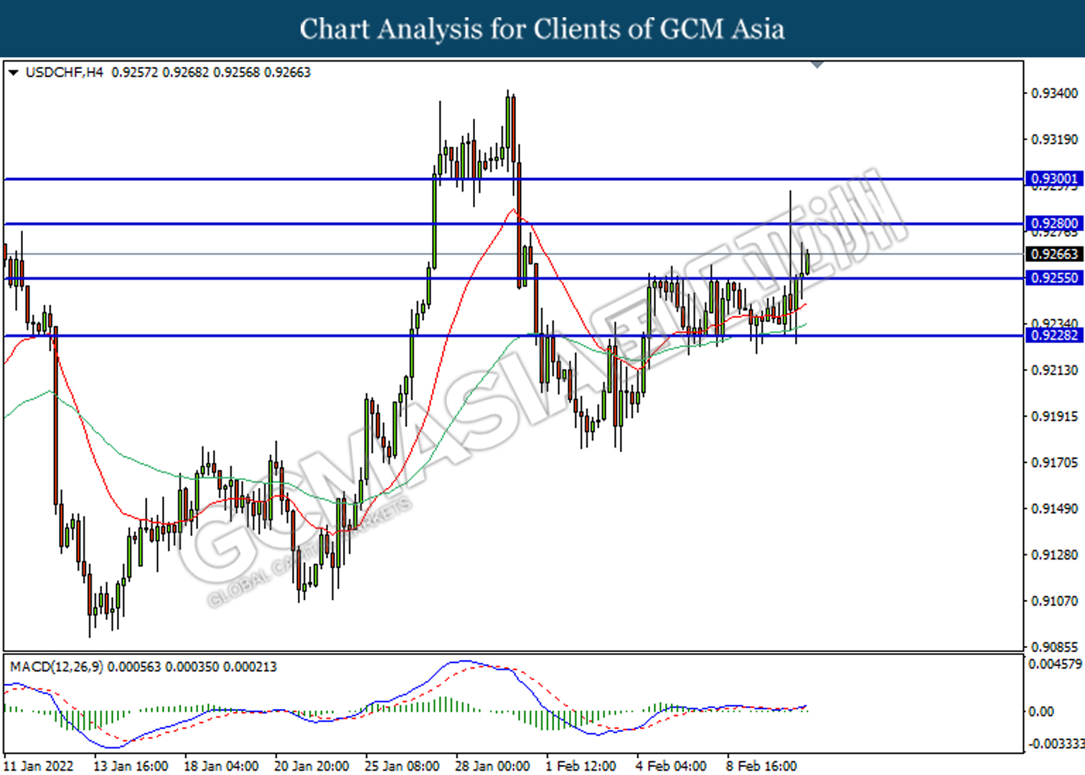Click the OHLC values 0.92572 0.92682 0.92568 0.92663
This screenshot has height=775, width=1085.
(211, 72)
